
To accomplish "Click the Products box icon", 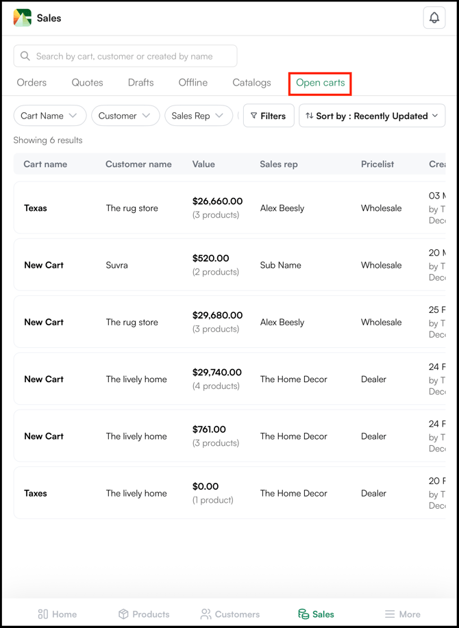I will click(123, 614).
